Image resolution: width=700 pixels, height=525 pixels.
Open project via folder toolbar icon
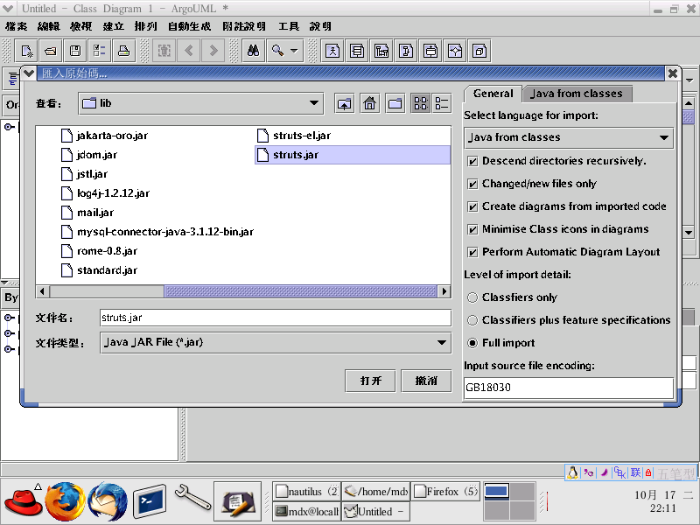pos(51,51)
